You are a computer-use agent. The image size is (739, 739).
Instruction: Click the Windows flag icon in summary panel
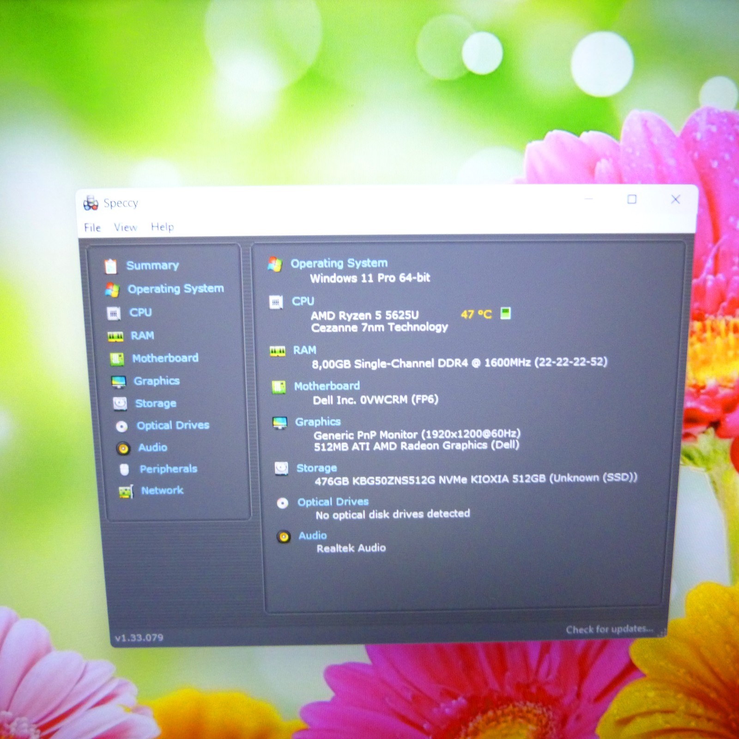click(275, 264)
